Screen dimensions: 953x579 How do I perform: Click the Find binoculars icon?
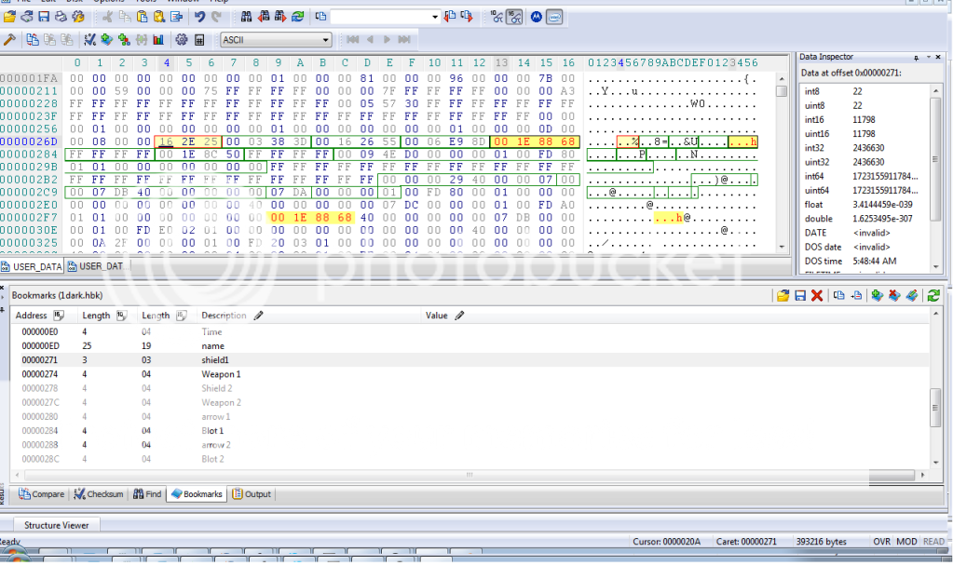(x=246, y=17)
